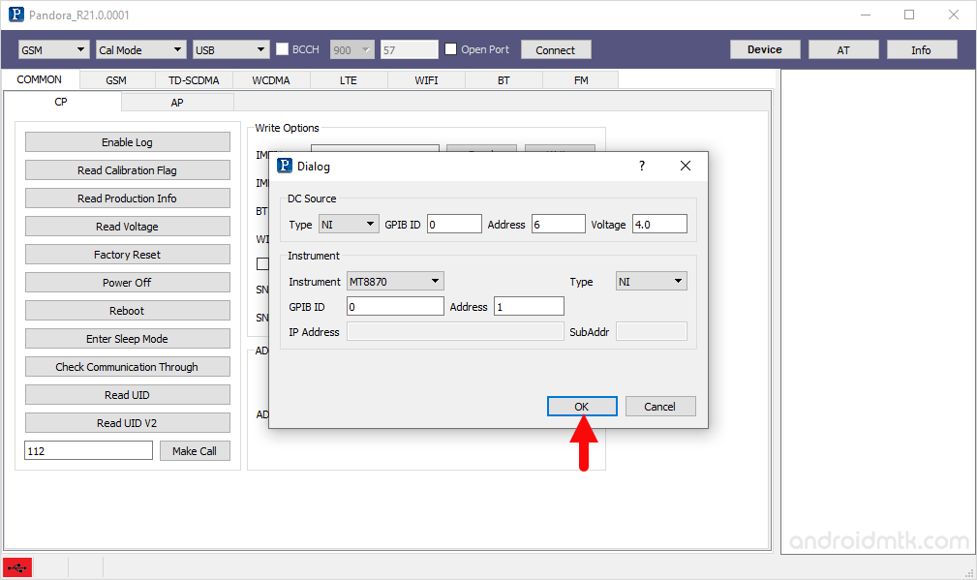Click the Pandora icon on the Dialog window
Image resolution: width=977 pixels, height=580 pixels.
coord(284,165)
